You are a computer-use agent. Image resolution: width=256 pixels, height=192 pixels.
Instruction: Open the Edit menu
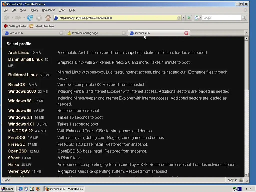point(14,10)
